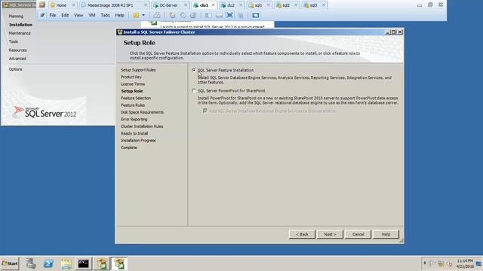Open the power options dropdown arrow
The height and width of the screenshot is (271, 483).
(x=143, y=15)
